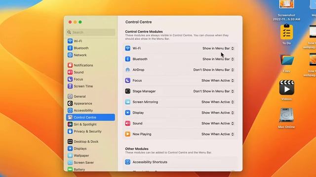
Task: Click the Appearance icon in sidebar
Action: pos(70,103)
